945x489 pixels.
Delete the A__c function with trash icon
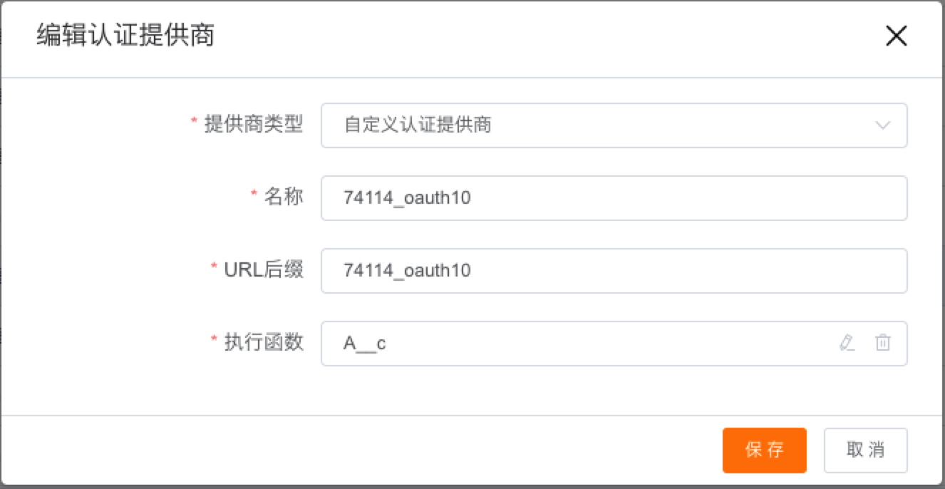pyautogui.click(x=882, y=343)
